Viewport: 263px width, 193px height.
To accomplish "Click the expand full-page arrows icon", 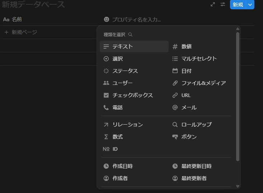I will tap(213, 4).
